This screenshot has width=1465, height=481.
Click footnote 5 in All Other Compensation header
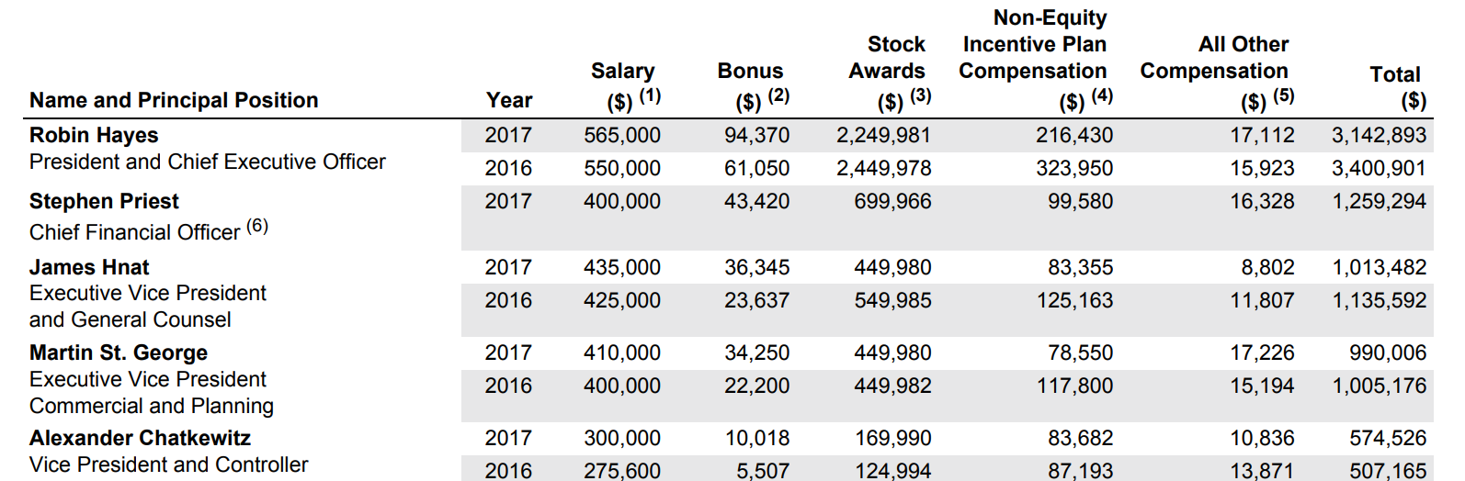1283,95
